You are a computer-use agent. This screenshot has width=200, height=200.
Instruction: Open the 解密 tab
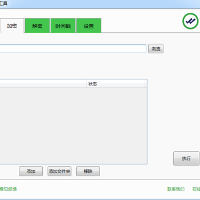point(37,26)
